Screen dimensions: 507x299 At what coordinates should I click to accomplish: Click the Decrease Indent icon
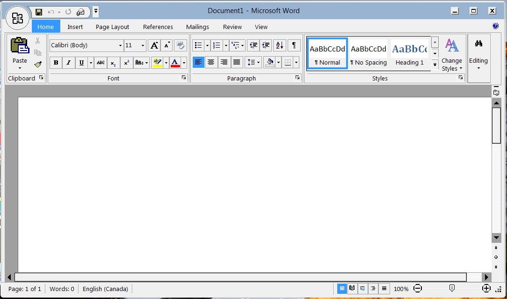(253, 45)
